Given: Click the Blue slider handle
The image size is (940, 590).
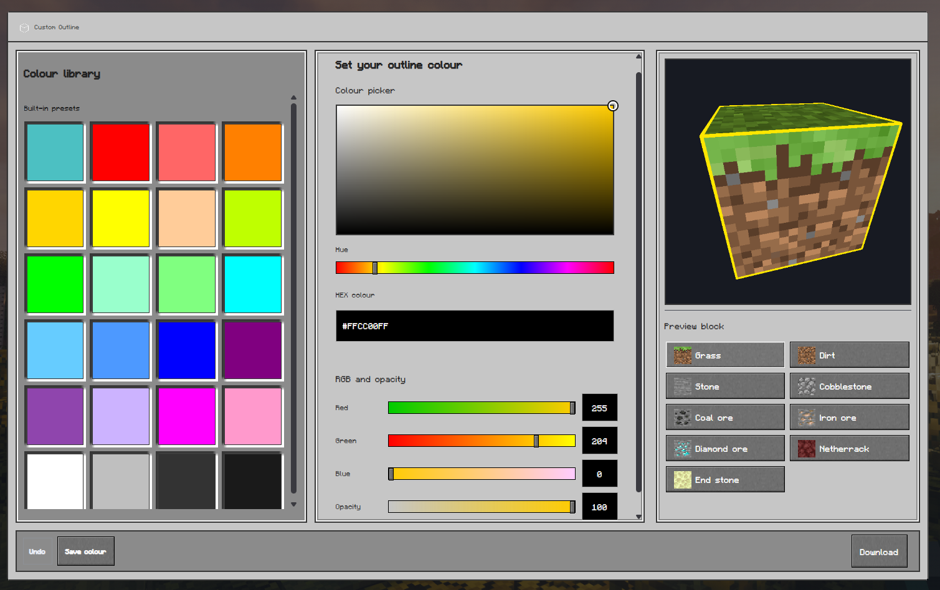Looking at the screenshot, I should 391,474.
